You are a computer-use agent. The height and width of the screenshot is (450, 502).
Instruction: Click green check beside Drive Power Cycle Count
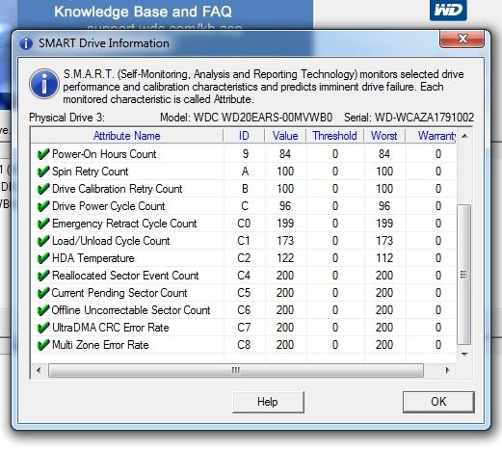pos(43,206)
